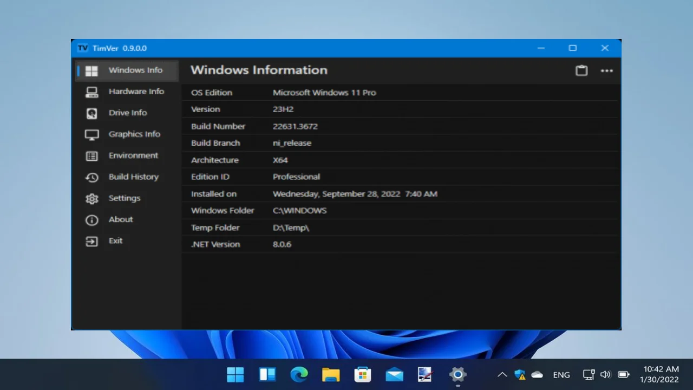Minimize the TimVer window
693x390 pixels.
pos(541,48)
